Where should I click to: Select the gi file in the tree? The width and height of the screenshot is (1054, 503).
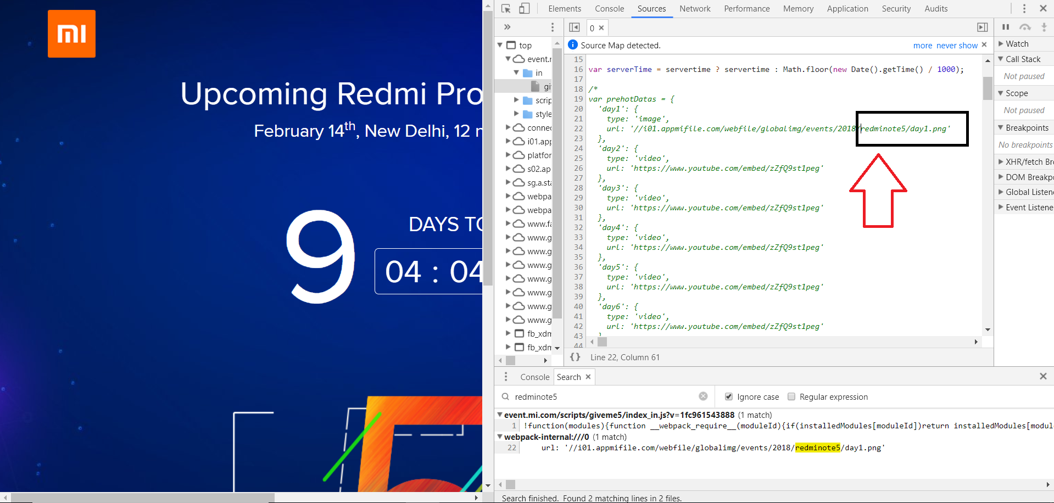click(523, 86)
